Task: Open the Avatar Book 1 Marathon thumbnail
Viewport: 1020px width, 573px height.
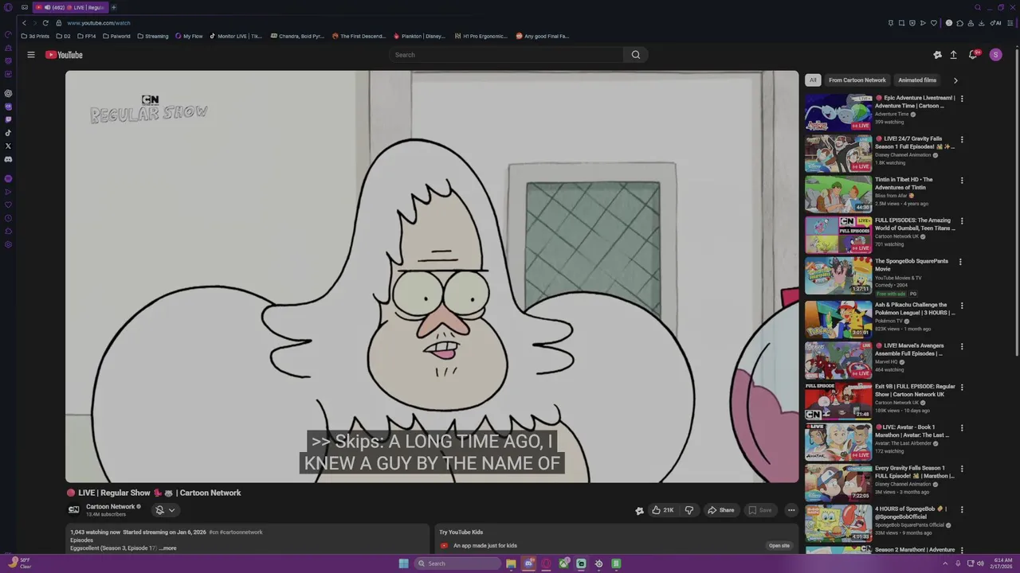Action: [x=838, y=442]
